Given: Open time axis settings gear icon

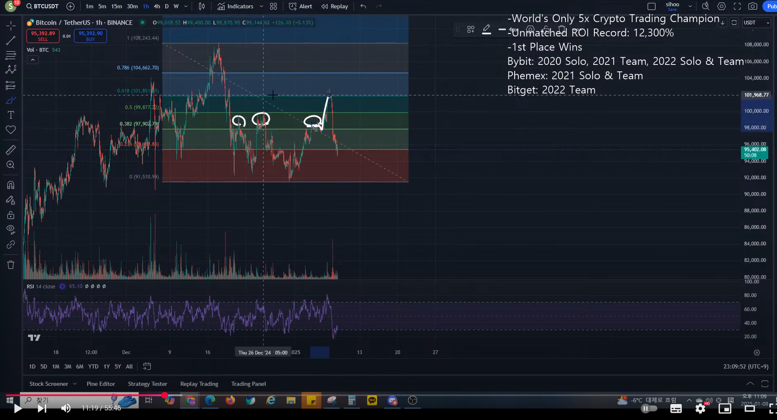Looking at the screenshot, I should pos(757,353).
